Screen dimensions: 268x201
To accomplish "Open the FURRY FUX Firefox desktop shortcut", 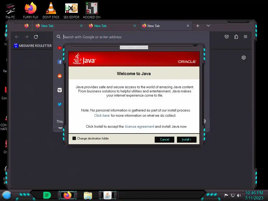I will click(x=31, y=10).
